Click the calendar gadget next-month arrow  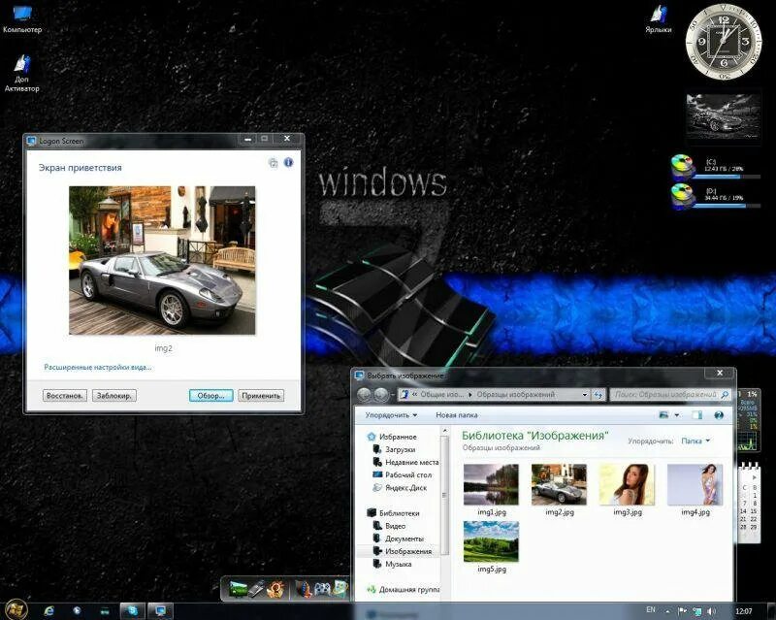[x=755, y=478]
